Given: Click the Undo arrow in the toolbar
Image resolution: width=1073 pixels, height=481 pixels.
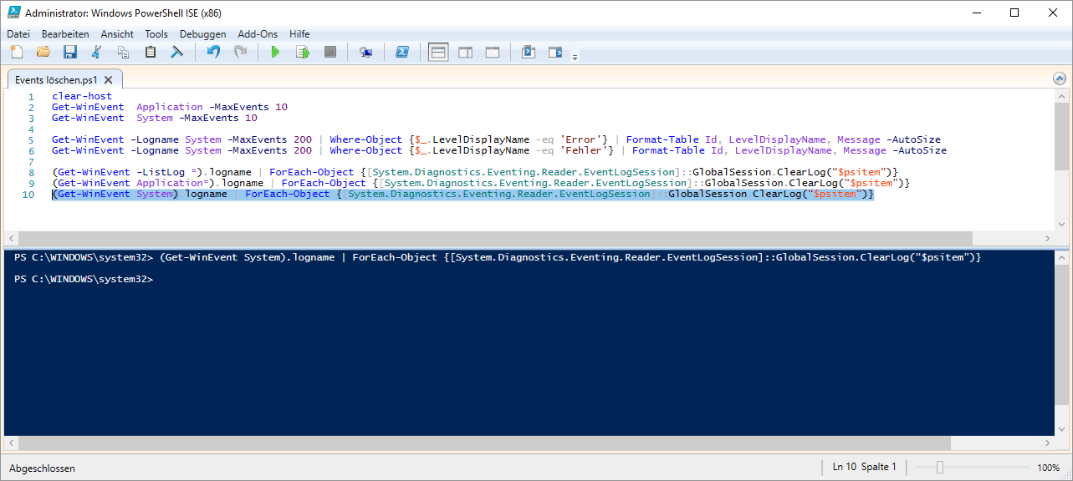Looking at the screenshot, I should [213, 53].
